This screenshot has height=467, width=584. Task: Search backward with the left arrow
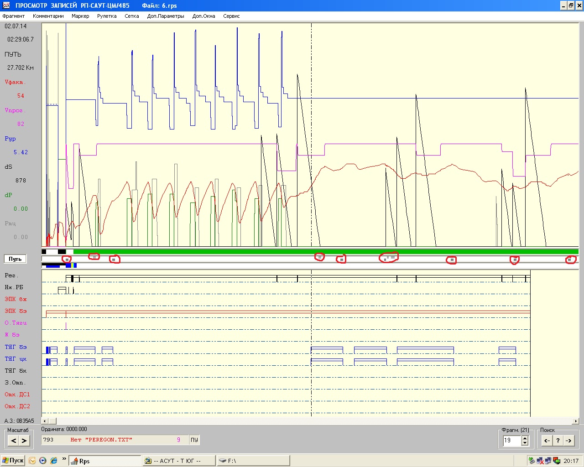click(x=547, y=441)
